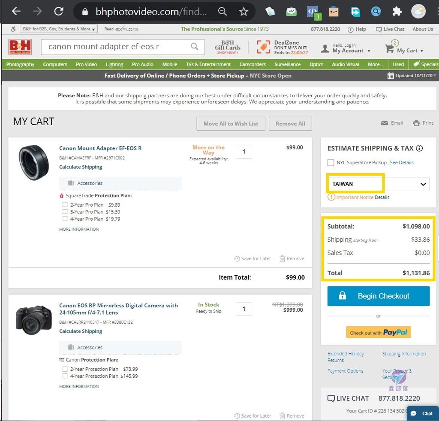Click the search magnifier in B&H search box
Viewport: 439px width, 421px height.
[194, 46]
